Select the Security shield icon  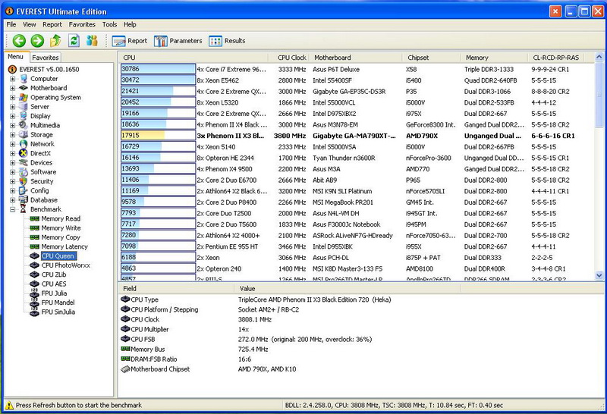[24, 181]
